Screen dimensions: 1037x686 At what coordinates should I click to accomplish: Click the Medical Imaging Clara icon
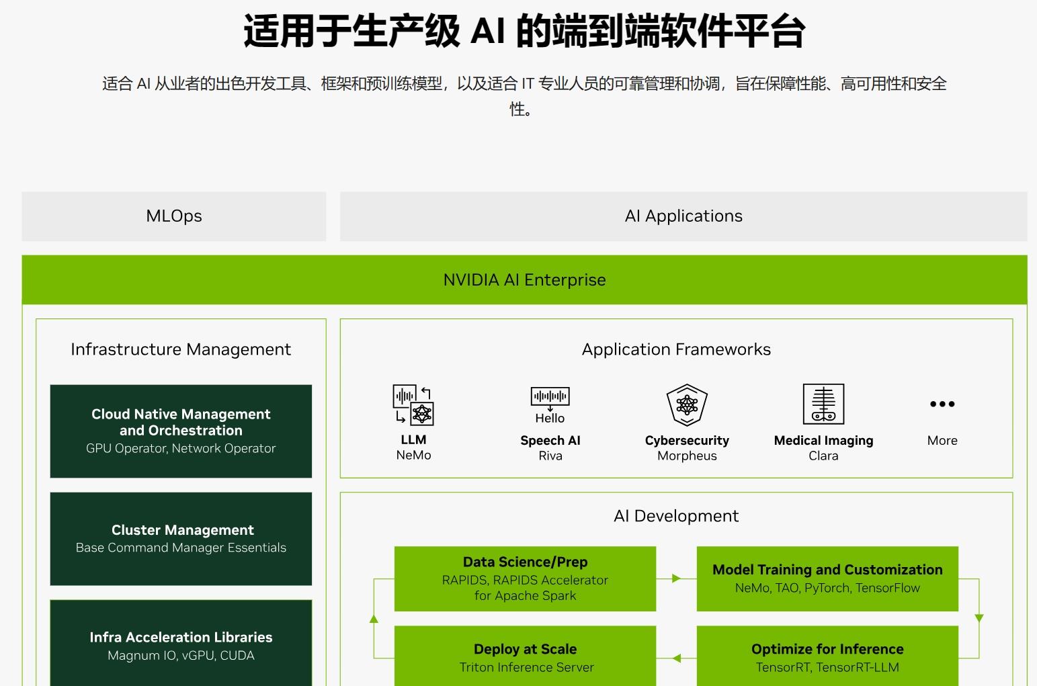click(823, 404)
